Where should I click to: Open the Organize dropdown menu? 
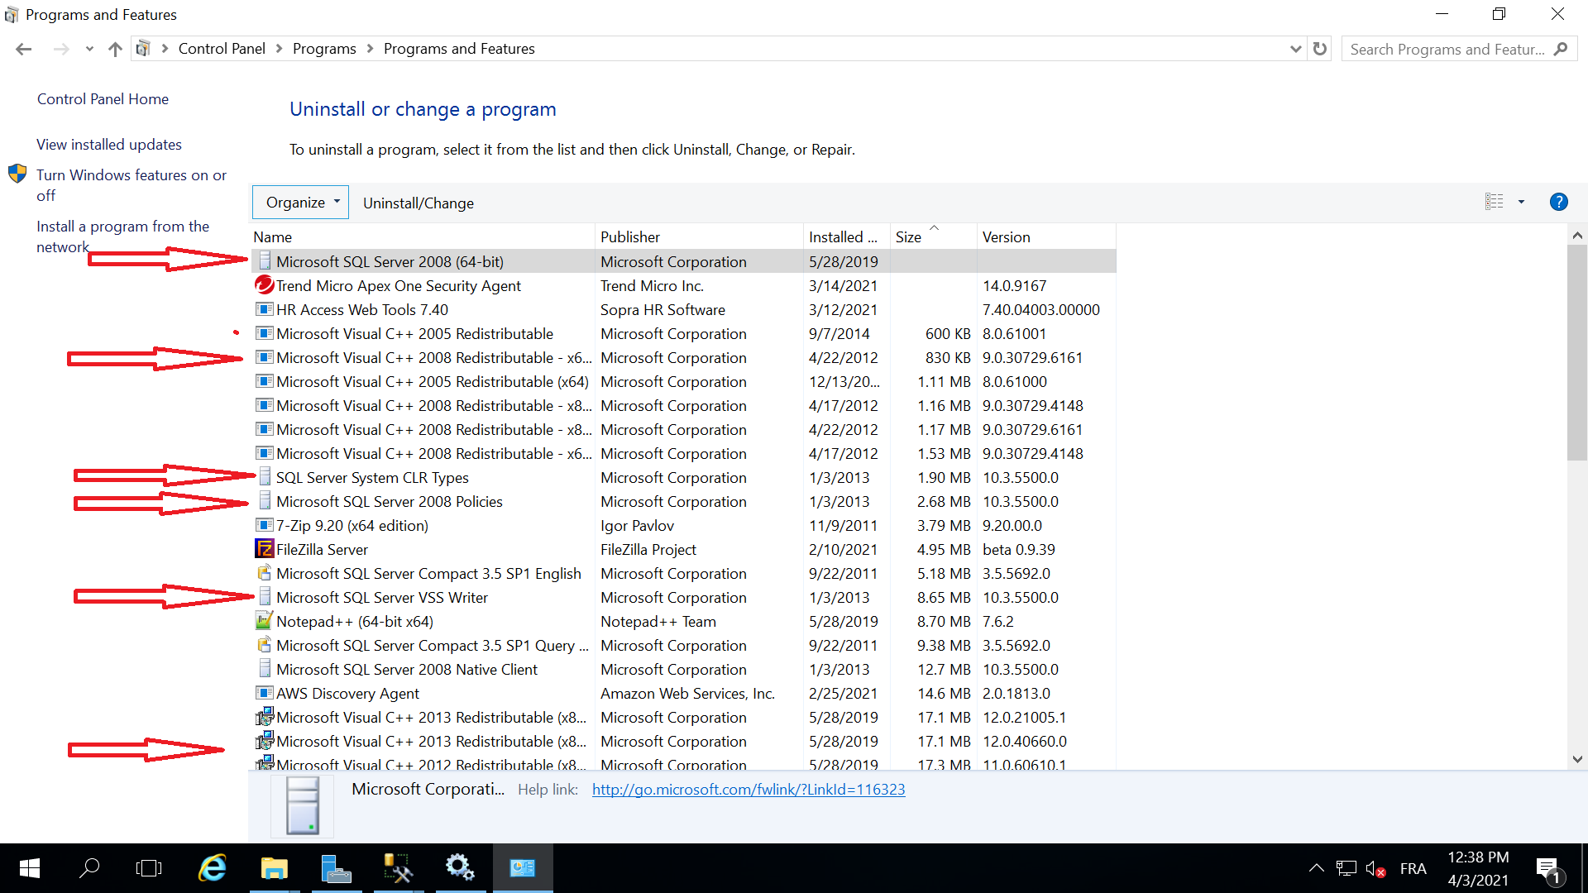[x=300, y=203]
